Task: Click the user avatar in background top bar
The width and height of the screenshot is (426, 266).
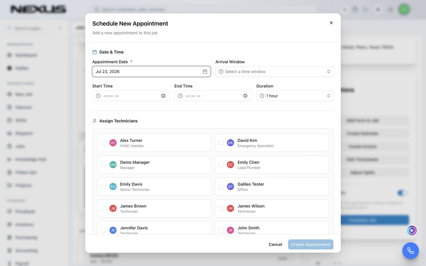Action: 404,9
